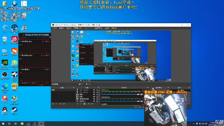This screenshot has height=126, width=224.
Task: Move the scene up with the up arrow
Action: (60, 104)
